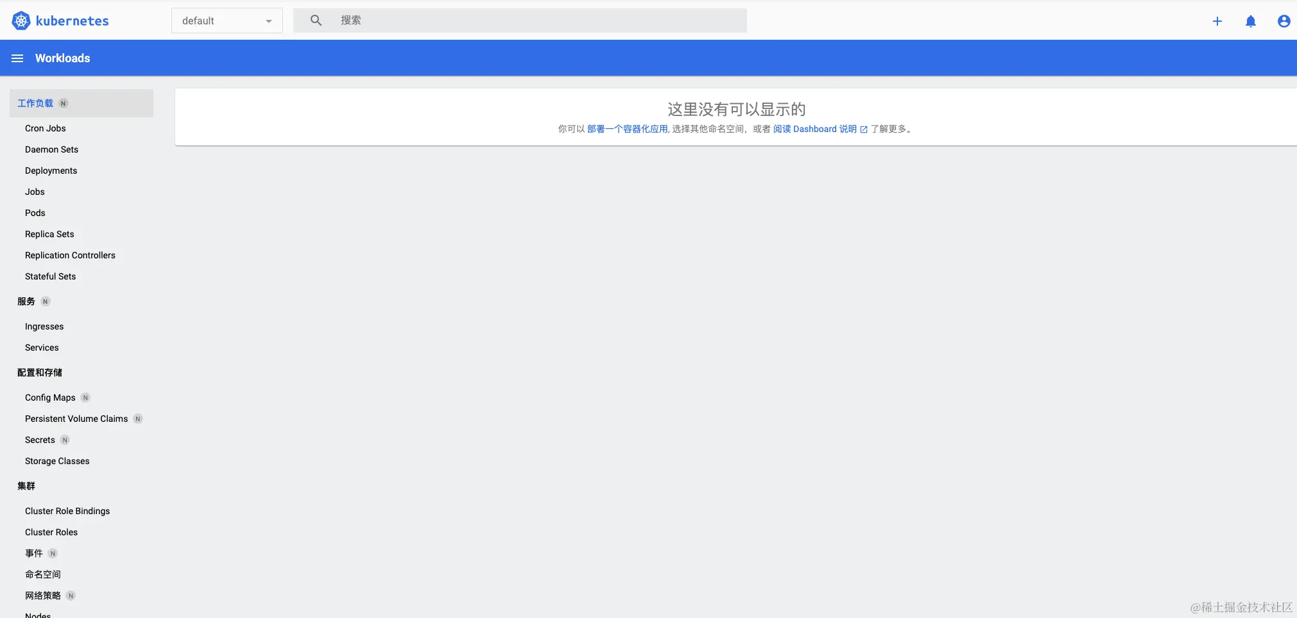
Task: Go to Deployments
Action: click(x=51, y=171)
